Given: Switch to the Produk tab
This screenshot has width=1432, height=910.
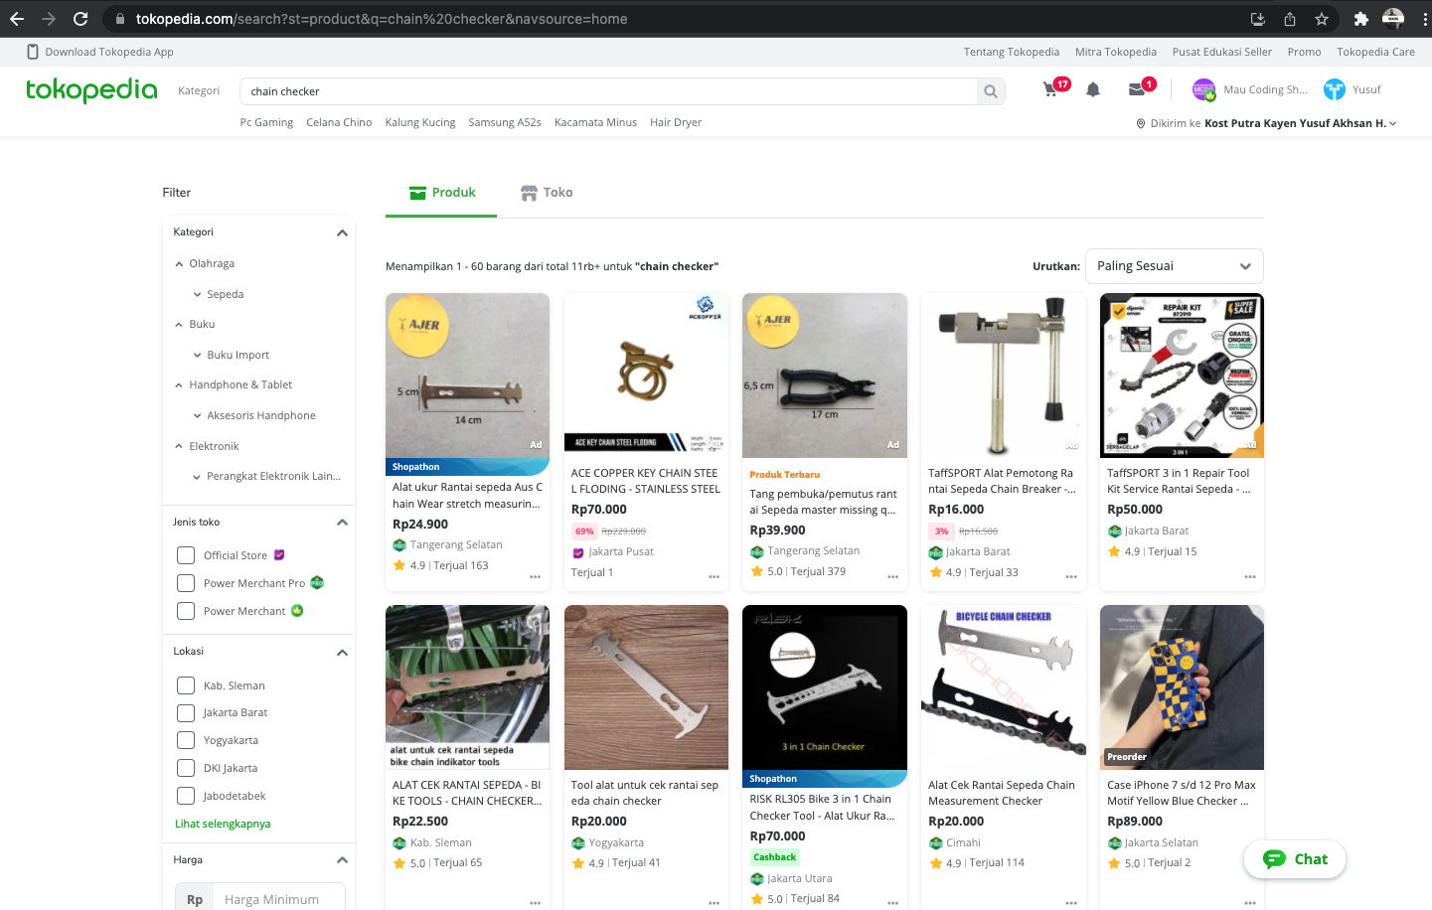Looking at the screenshot, I should click(442, 193).
